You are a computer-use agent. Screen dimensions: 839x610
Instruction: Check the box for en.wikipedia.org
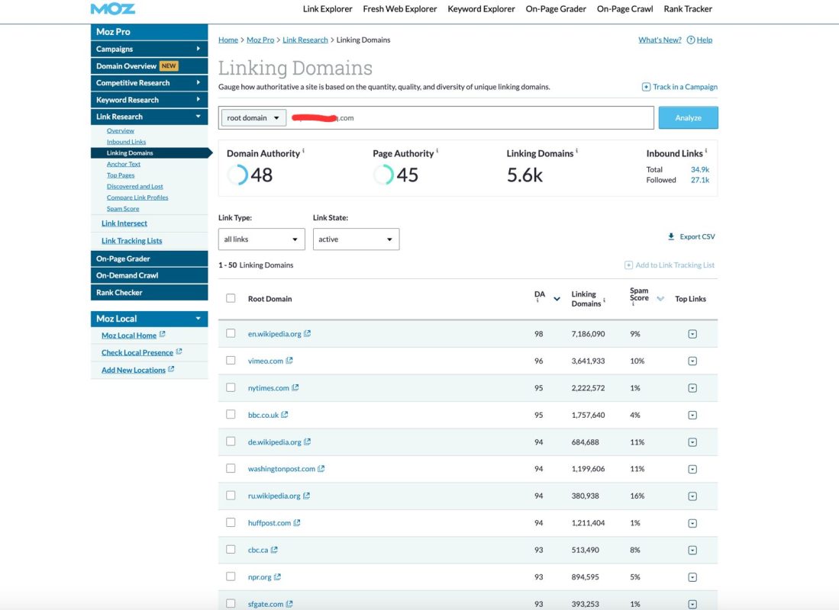231,333
